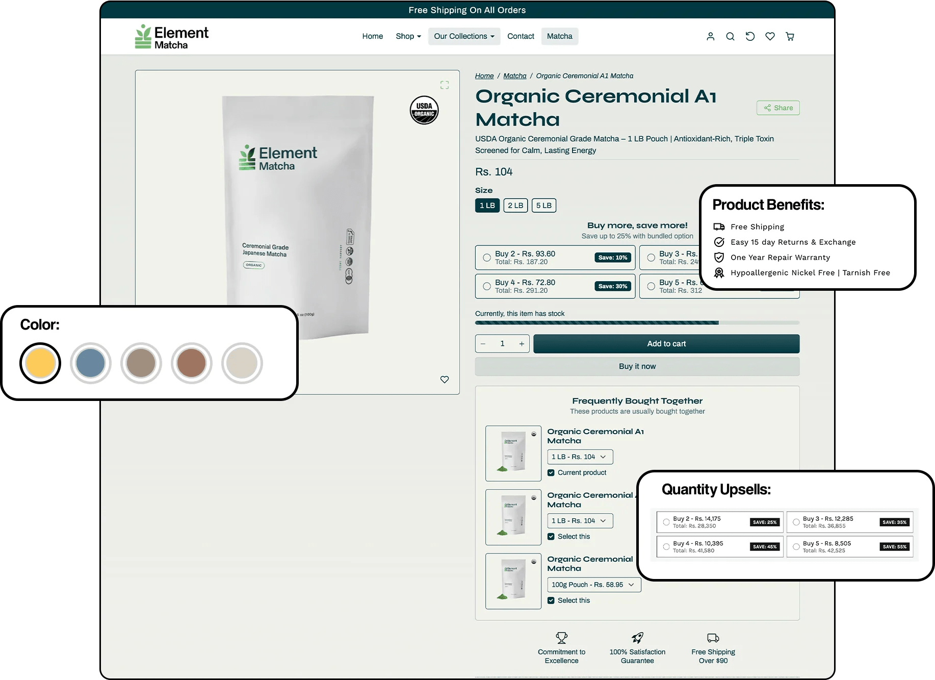Follow the Home breadcrumb link

tap(484, 76)
